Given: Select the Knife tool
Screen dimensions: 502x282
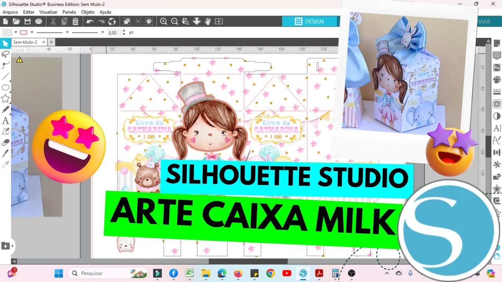Looking at the screenshot, I should pos(5,153).
